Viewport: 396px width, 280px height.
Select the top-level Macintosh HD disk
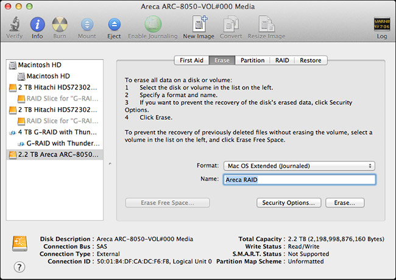(x=55, y=65)
